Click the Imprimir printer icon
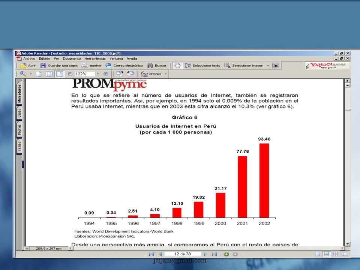 point(85,66)
